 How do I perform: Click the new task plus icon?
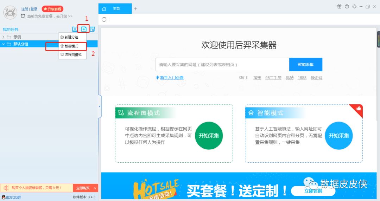tap(84, 29)
